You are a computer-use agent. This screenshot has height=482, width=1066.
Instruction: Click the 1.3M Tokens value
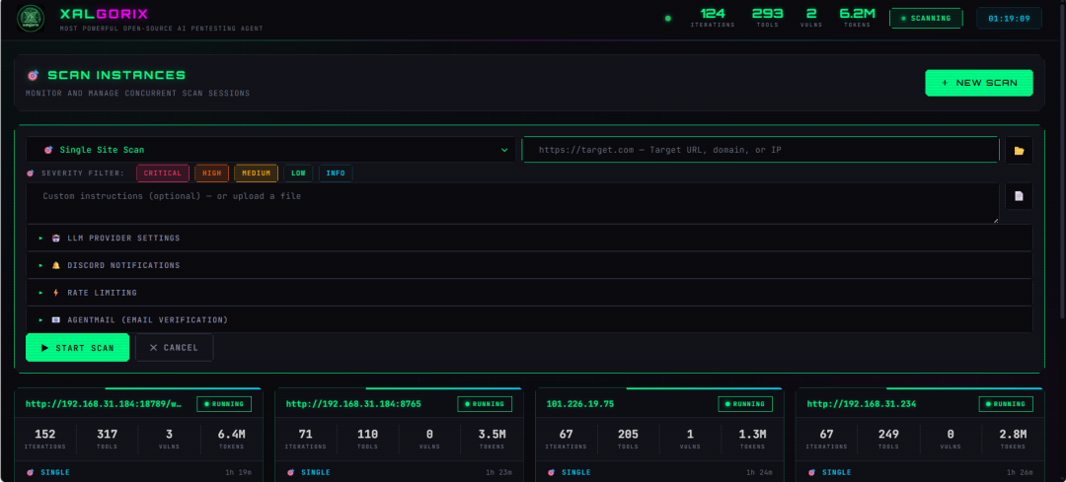point(752,435)
